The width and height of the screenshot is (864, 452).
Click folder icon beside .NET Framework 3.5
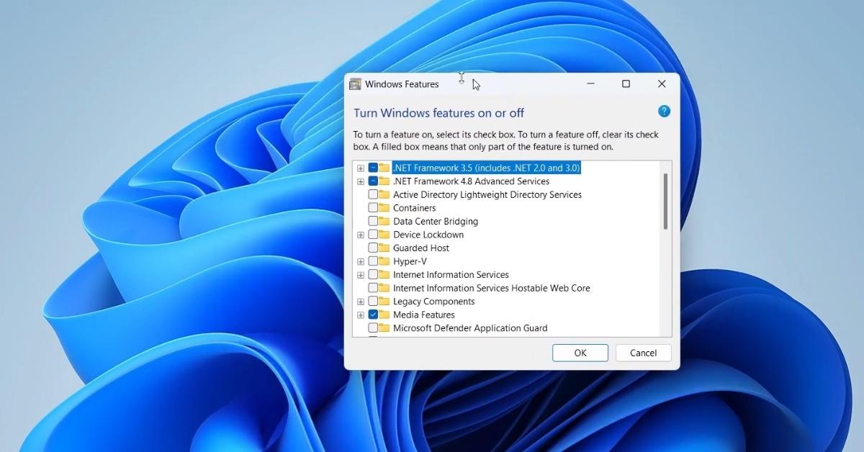[384, 168]
